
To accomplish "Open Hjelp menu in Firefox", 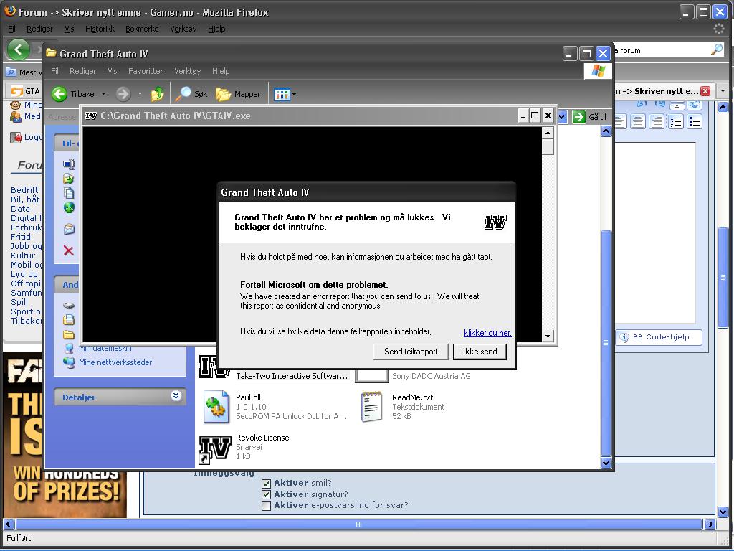I will coord(216,29).
